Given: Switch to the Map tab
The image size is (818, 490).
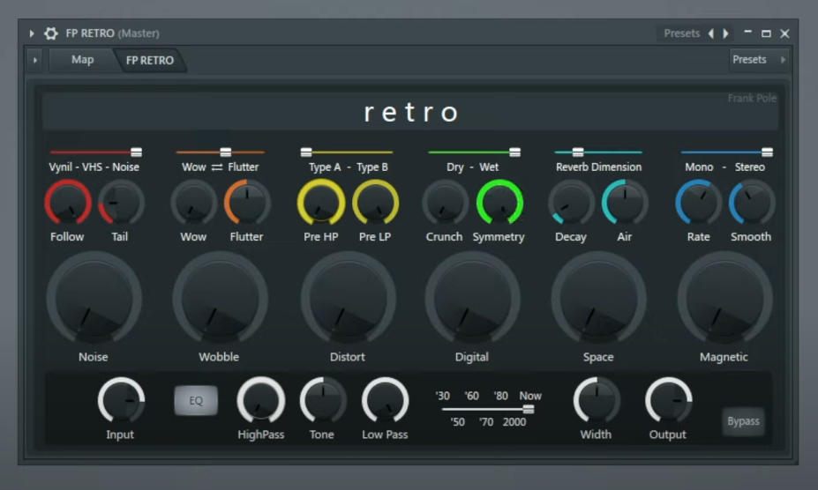Looking at the screenshot, I should point(82,60).
